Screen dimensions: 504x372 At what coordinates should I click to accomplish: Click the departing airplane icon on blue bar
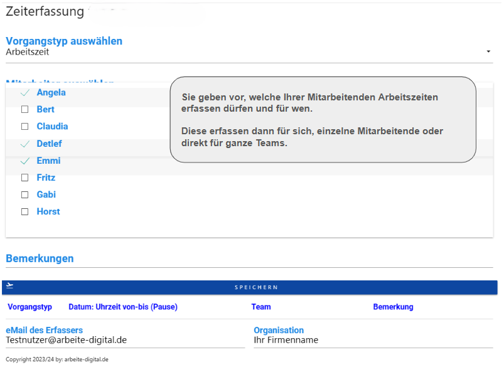click(x=9, y=287)
